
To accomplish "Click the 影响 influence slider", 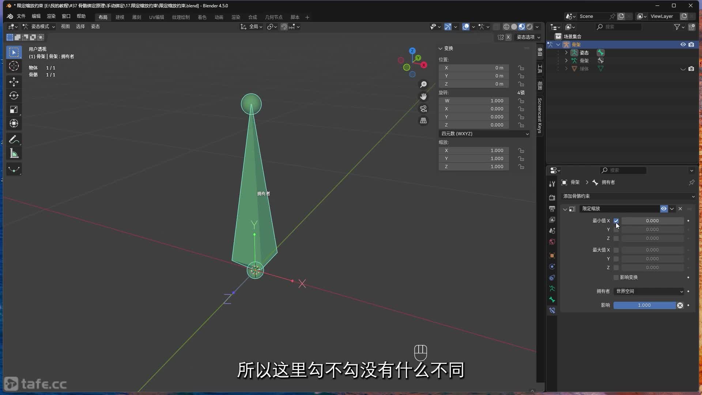I will pos(645,305).
